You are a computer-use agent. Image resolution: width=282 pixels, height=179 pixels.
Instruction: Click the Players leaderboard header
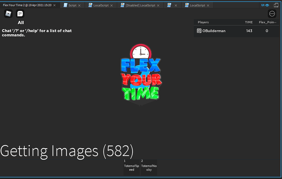click(203, 22)
